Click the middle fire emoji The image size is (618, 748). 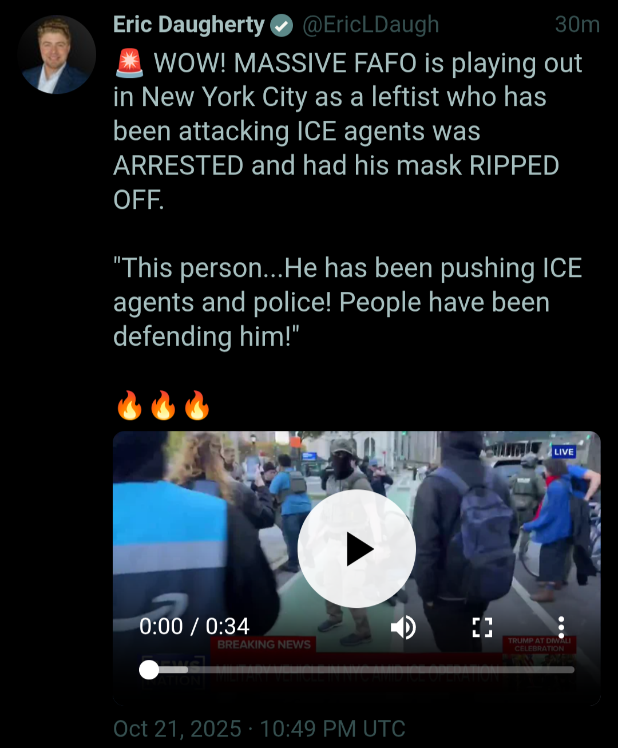[163, 405]
